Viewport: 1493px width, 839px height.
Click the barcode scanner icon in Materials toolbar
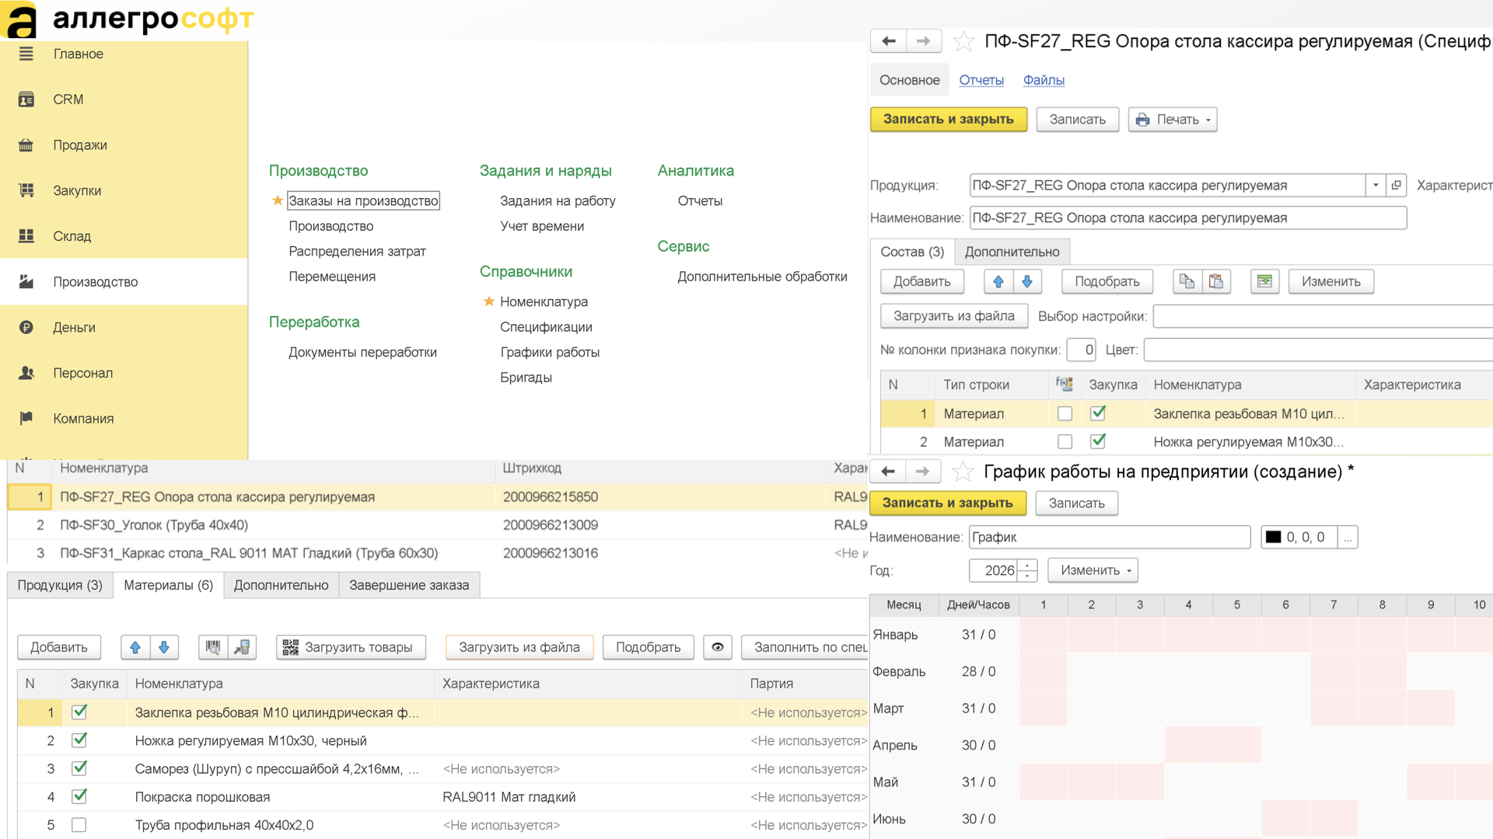coord(213,647)
